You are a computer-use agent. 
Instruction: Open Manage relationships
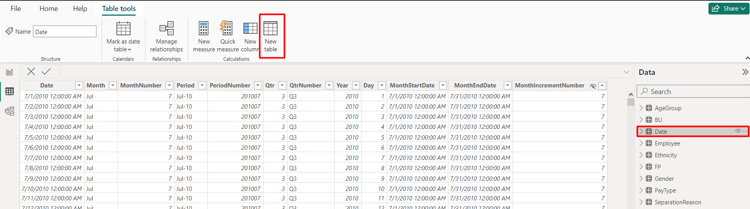pos(167,37)
